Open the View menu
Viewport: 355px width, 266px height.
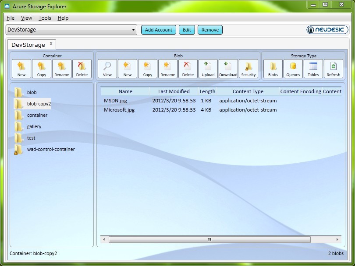point(26,18)
